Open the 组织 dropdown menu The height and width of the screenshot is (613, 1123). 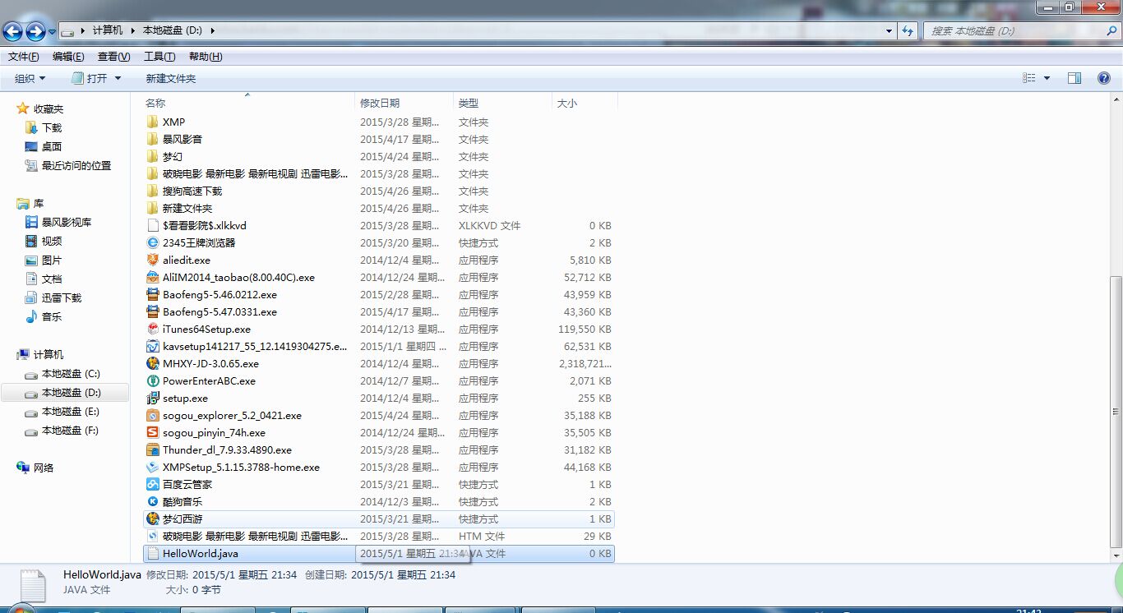[x=30, y=78]
